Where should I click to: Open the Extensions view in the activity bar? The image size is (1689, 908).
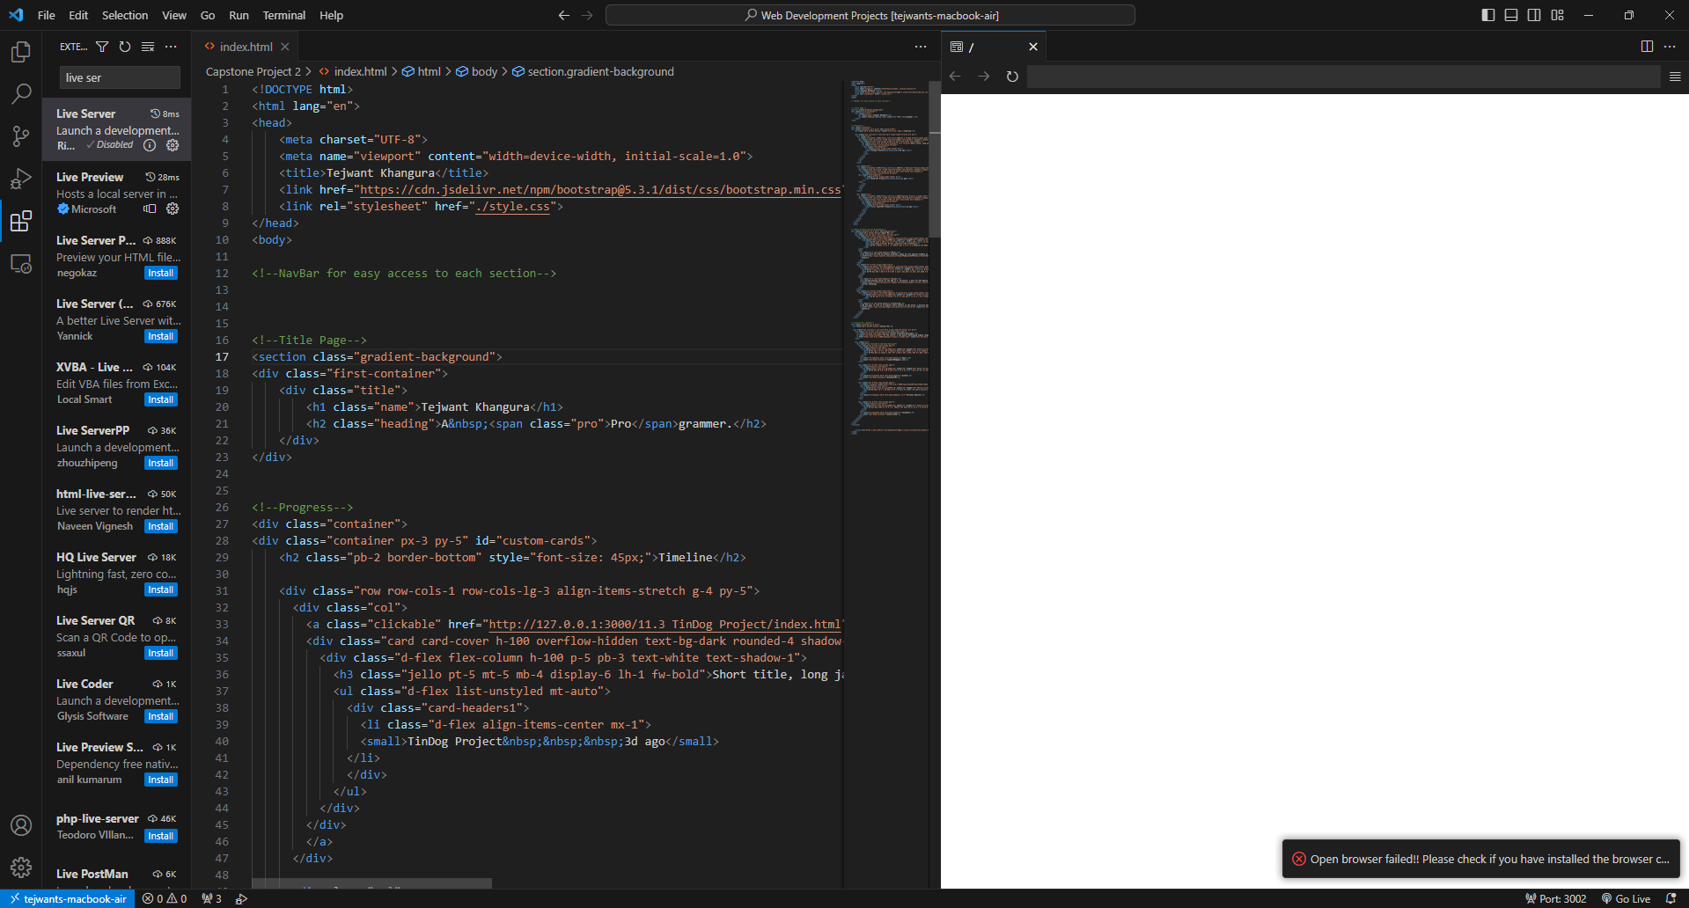(x=21, y=222)
